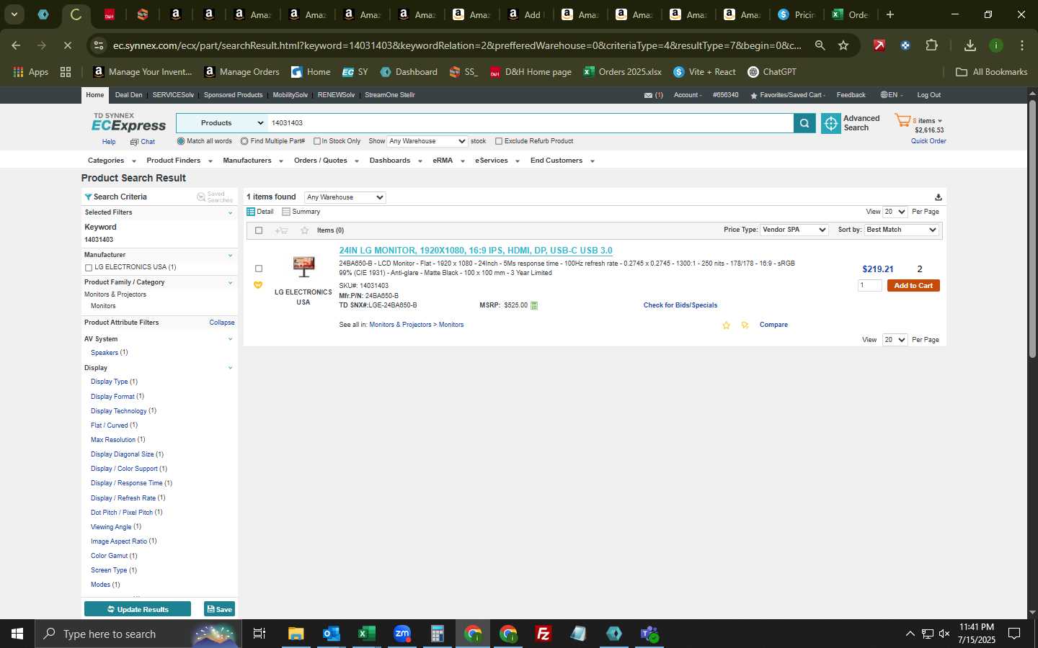The image size is (1038, 648).
Task: Open the Price Type Vendor SPA dropdown
Action: 794,230
